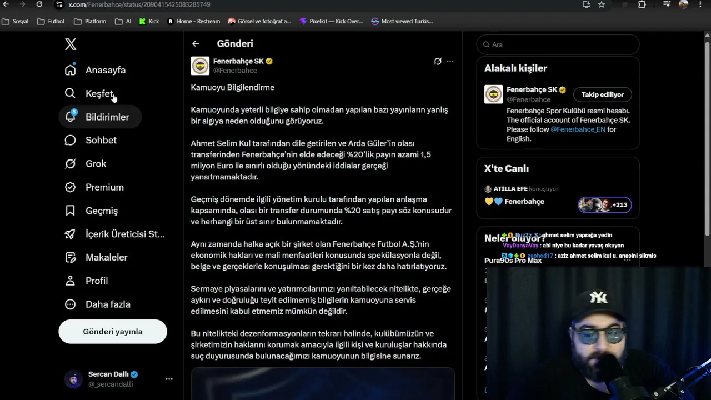Open Futbol bookmarks folder

coord(51,22)
